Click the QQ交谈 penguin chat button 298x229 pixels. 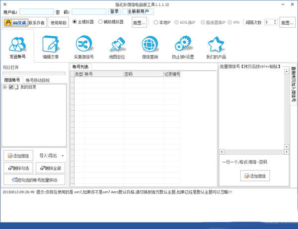coord(16,23)
